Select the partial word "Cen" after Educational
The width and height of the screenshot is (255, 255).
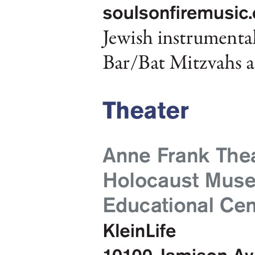(x=238, y=205)
